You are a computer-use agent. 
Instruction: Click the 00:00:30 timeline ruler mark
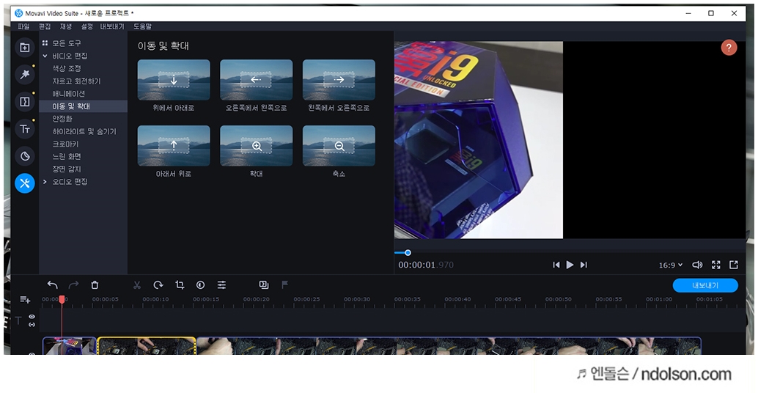tap(357, 299)
